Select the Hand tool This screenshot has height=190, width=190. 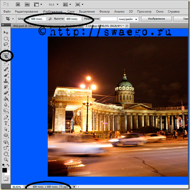(x=6, y=154)
